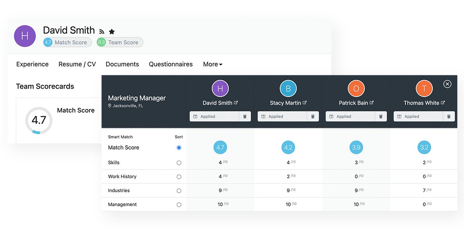464x229 pixels.
Task: Choose the Management sort radio button
Action: pos(179,204)
